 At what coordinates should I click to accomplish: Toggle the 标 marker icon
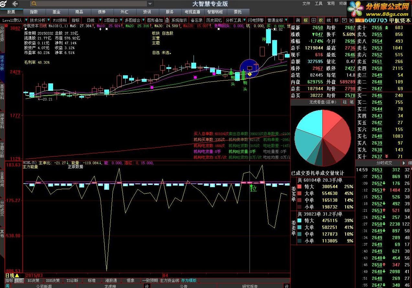click(306, 20)
